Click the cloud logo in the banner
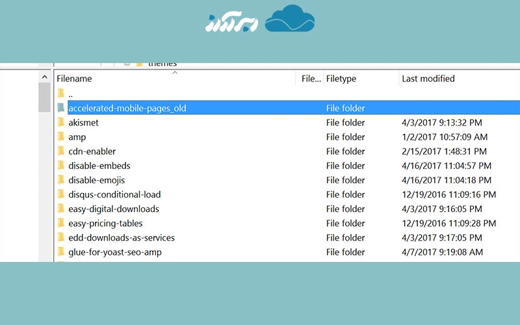The image size is (520, 325). tap(290, 19)
